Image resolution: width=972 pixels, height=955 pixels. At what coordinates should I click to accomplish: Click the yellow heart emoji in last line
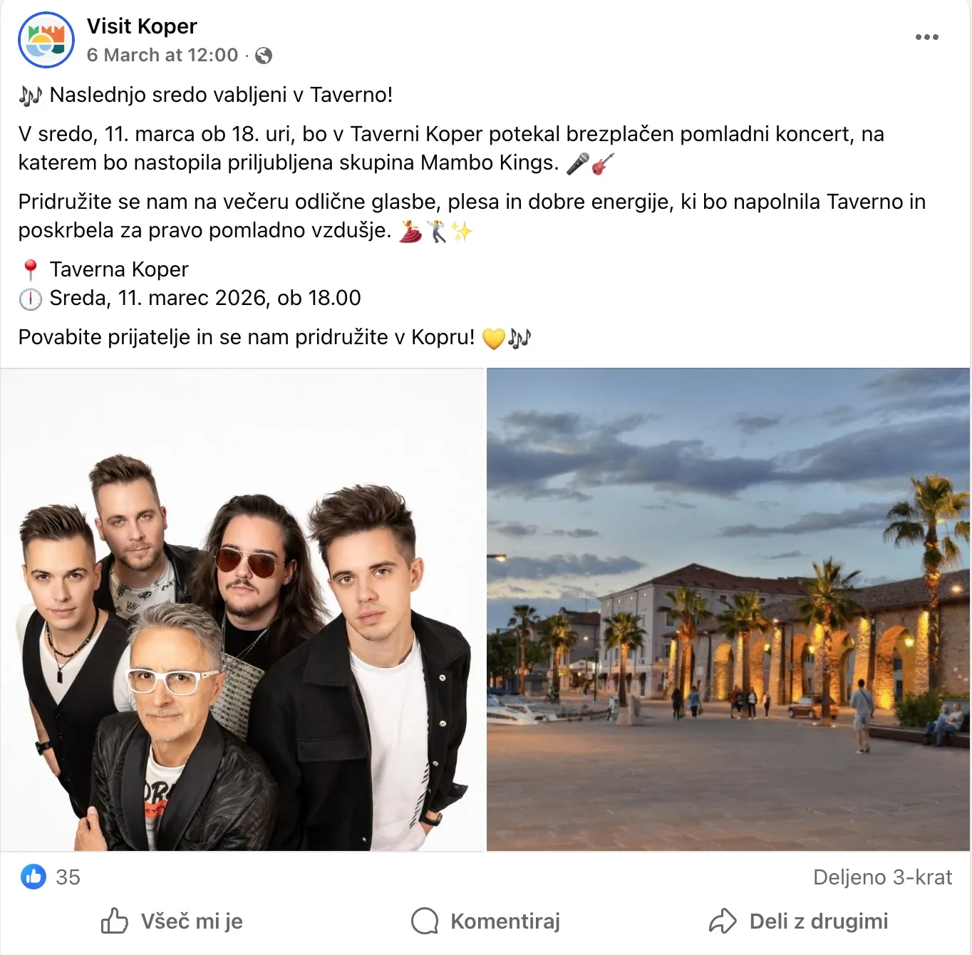pyautogui.click(x=493, y=339)
